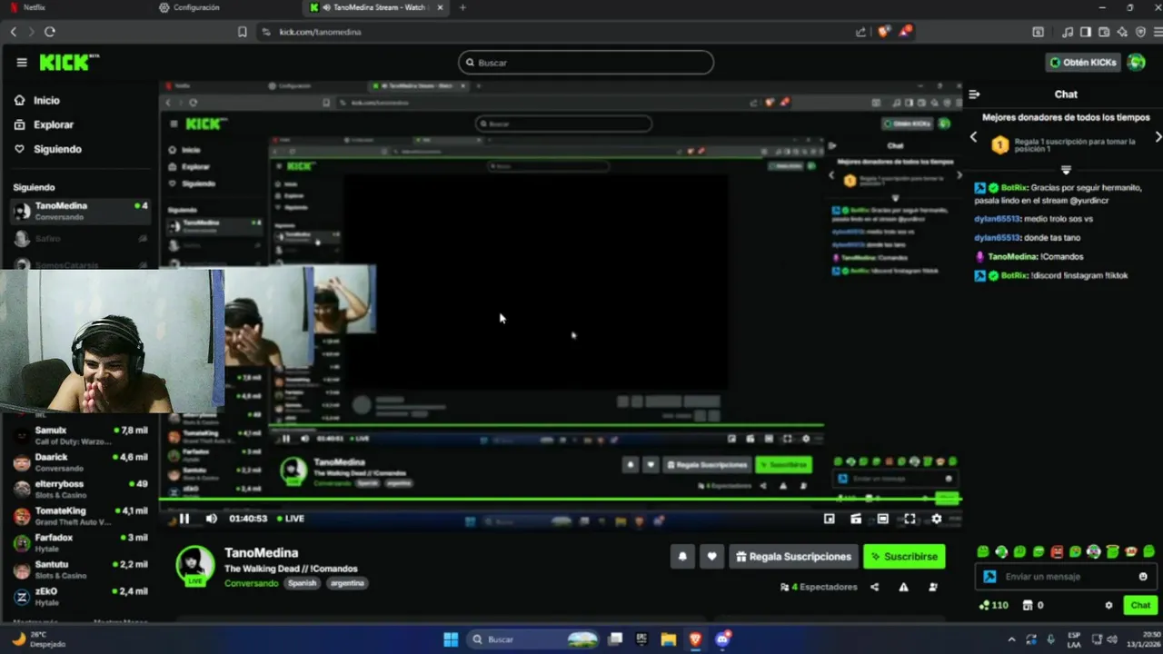
Task: Open the emoji picker in chat input
Action: click(1143, 577)
